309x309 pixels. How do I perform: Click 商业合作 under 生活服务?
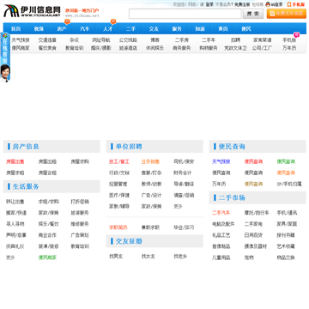pos(47,235)
